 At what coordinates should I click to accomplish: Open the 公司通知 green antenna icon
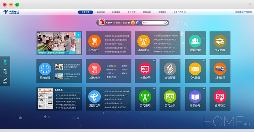click(x=145, y=97)
